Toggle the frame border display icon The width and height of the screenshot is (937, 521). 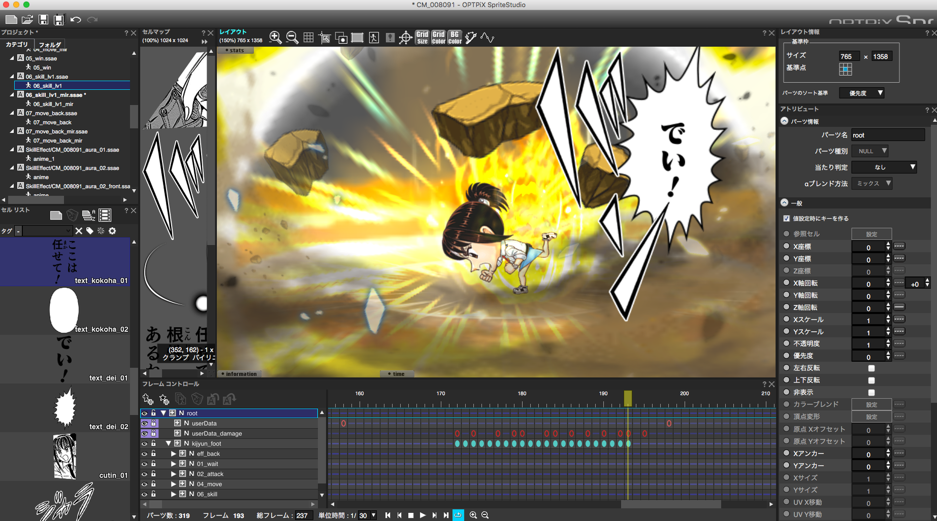[357, 38]
